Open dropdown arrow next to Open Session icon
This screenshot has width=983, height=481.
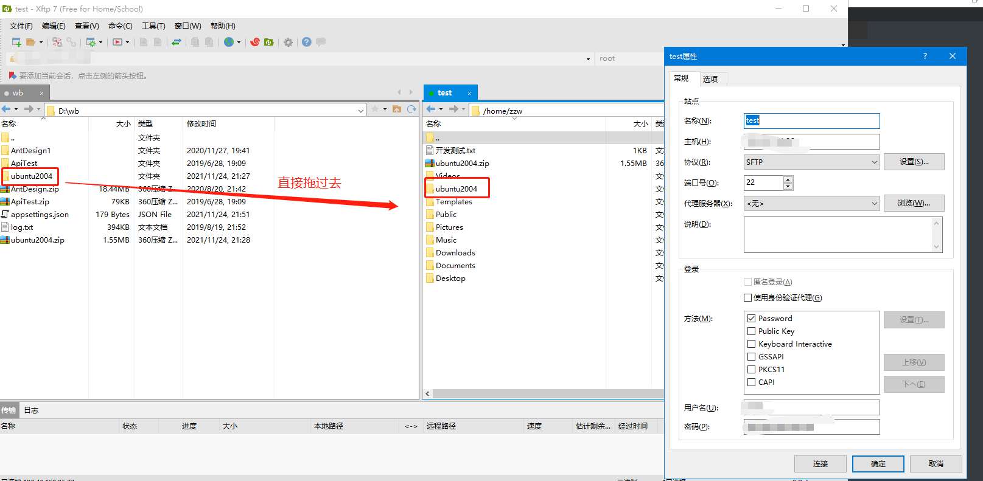[41, 43]
